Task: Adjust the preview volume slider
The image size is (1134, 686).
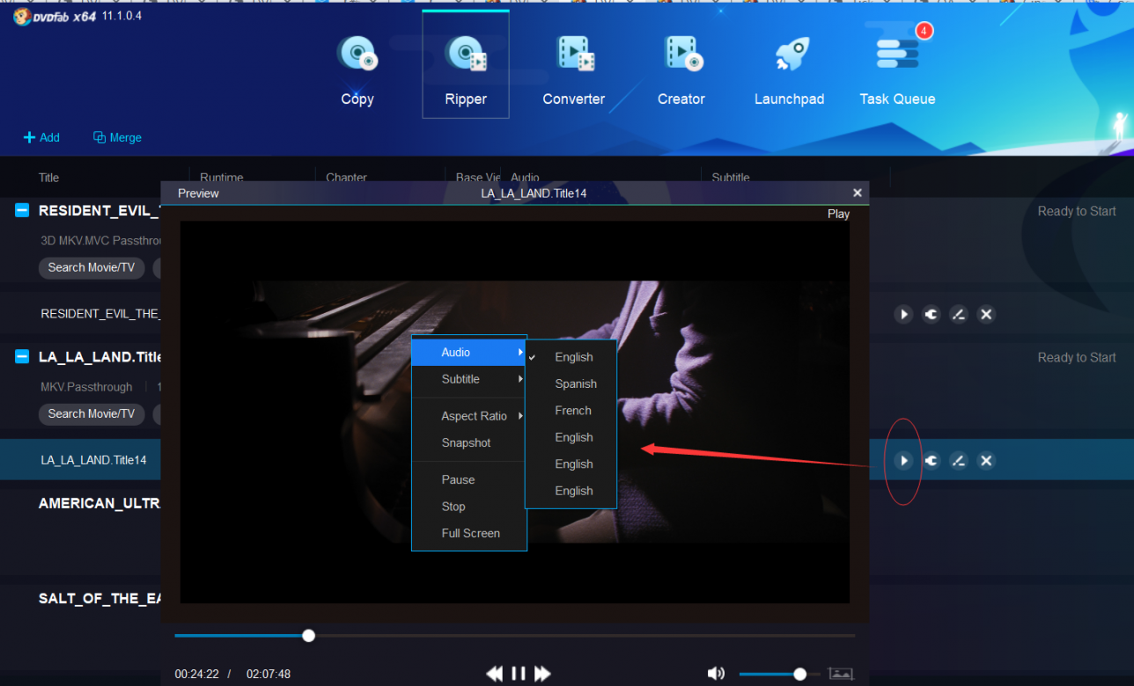Action: click(x=779, y=674)
